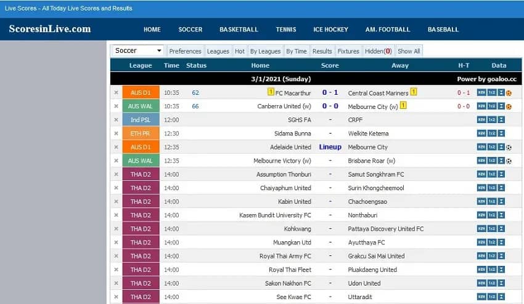Hide the Sidama Bunna match row

pyautogui.click(x=116, y=134)
